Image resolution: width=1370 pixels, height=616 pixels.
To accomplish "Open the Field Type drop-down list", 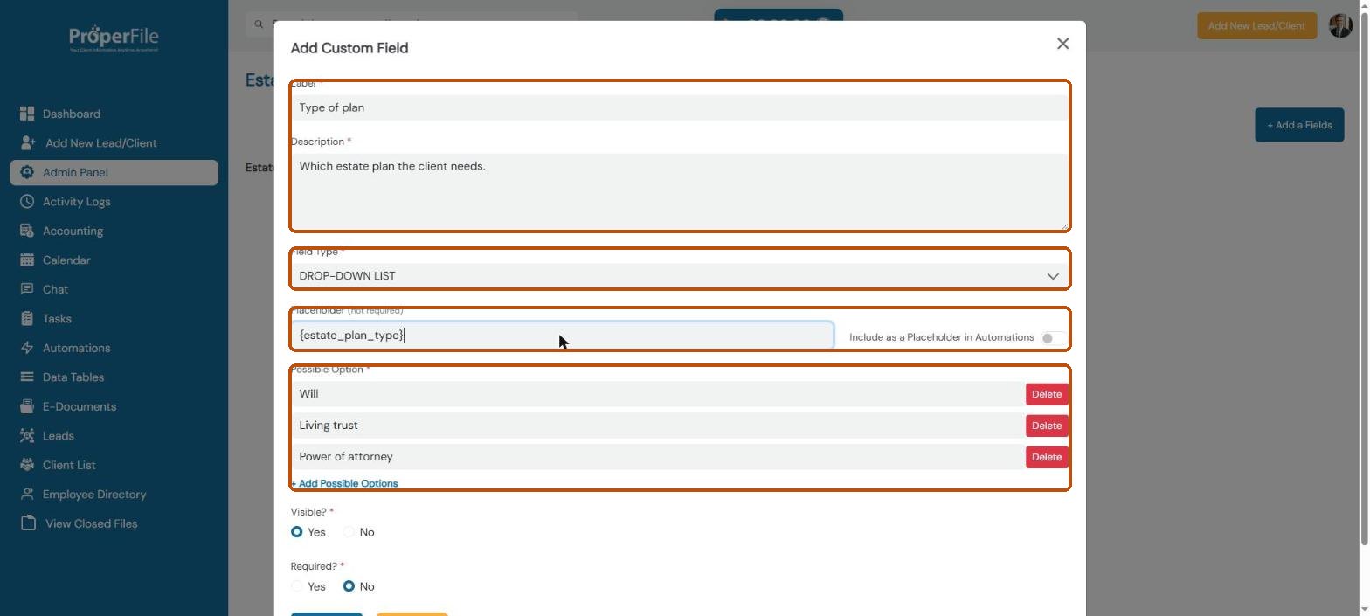I will click(680, 276).
